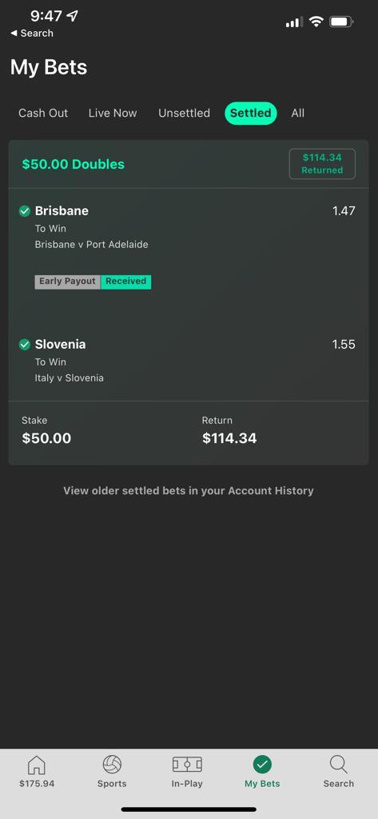The image size is (378, 819).
Task: Tap the green tick beside Brisbane
Action: point(25,211)
